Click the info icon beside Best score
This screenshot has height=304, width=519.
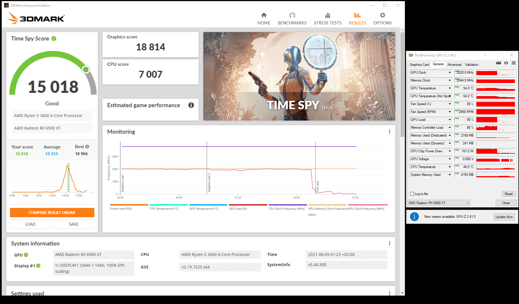pos(87,147)
